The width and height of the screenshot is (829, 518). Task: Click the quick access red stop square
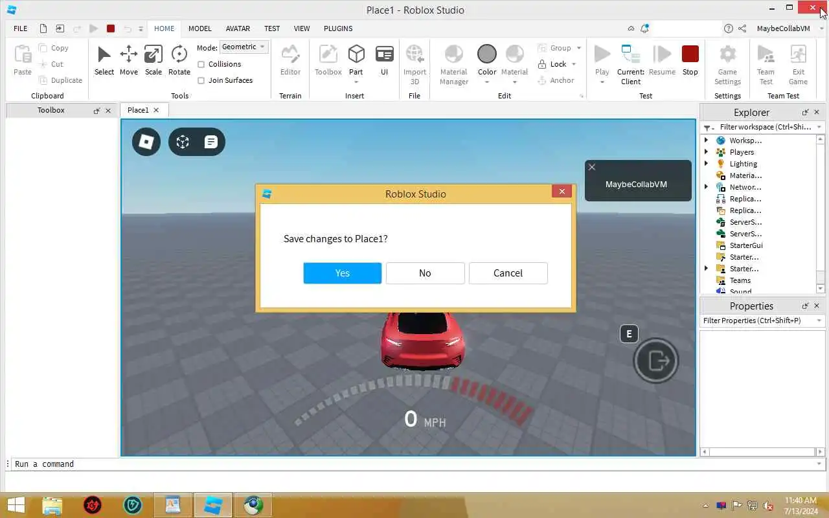pyautogui.click(x=111, y=28)
